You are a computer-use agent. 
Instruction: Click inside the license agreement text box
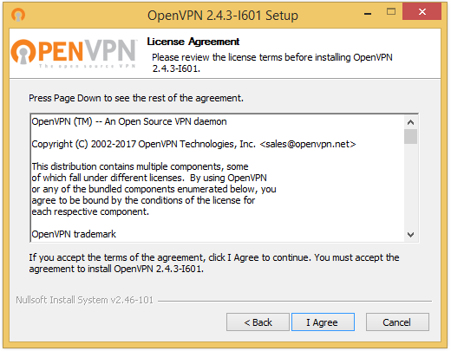click(218, 179)
